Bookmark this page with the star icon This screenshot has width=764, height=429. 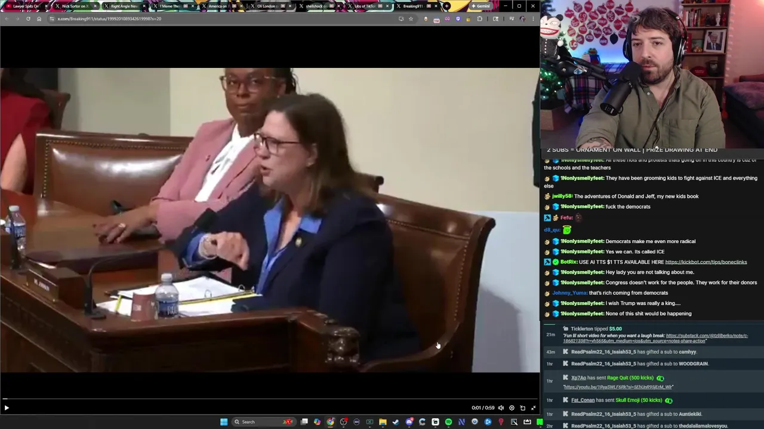click(x=411, y=18)
